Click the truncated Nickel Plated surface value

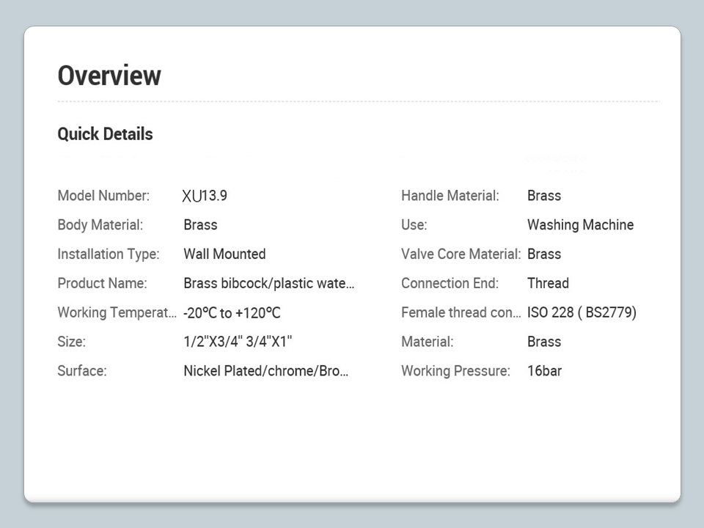tap(265, 371)
